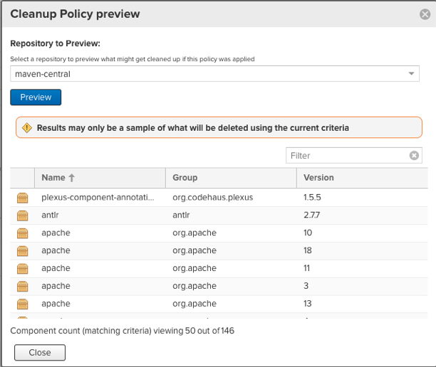Click the package icon for apache version 10
The height and width of the screenshot is (367, 436).
(x=22, y=233)
